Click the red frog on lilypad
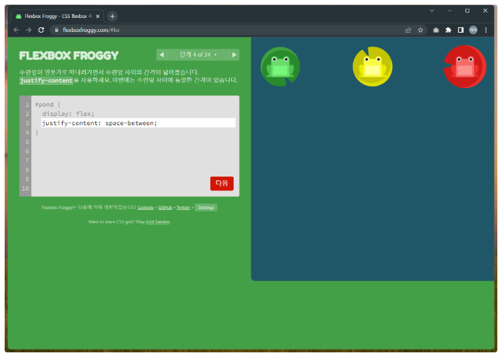Viewport: 500px width, 355px height. tap(465, 67)
